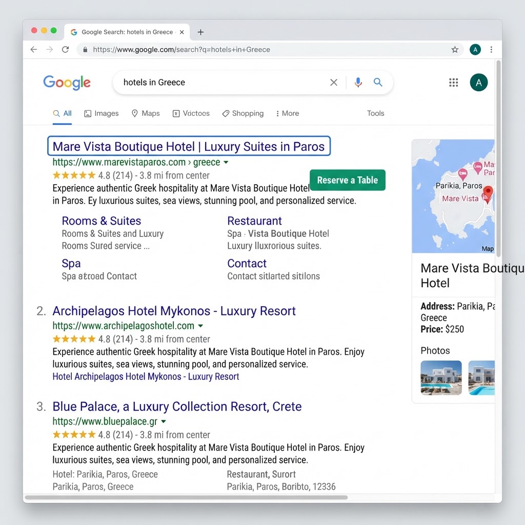The image size is (525, 525).
Task: Open the second hotel photo thumbnail
Action: click(x=481, y=378)
